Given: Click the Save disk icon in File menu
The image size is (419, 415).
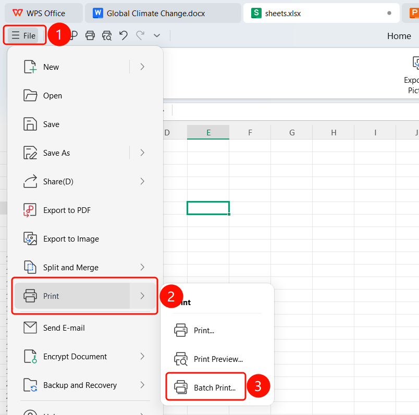Looking at the screenshot, I should click(30, 124).
